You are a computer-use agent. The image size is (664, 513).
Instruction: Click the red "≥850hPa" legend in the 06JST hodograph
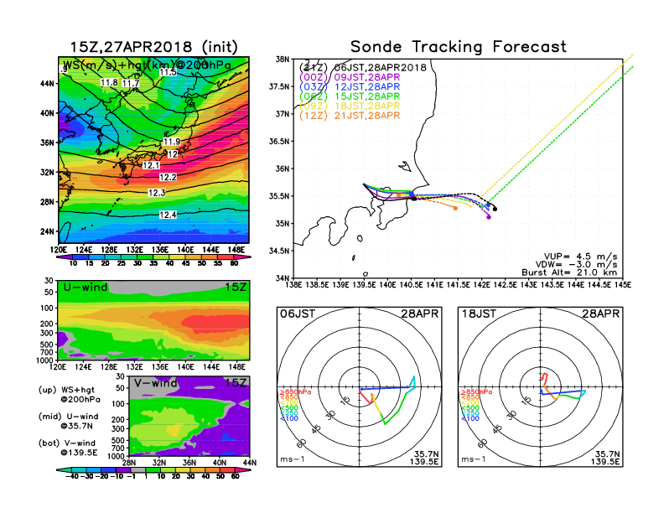(x=296, y=392)
